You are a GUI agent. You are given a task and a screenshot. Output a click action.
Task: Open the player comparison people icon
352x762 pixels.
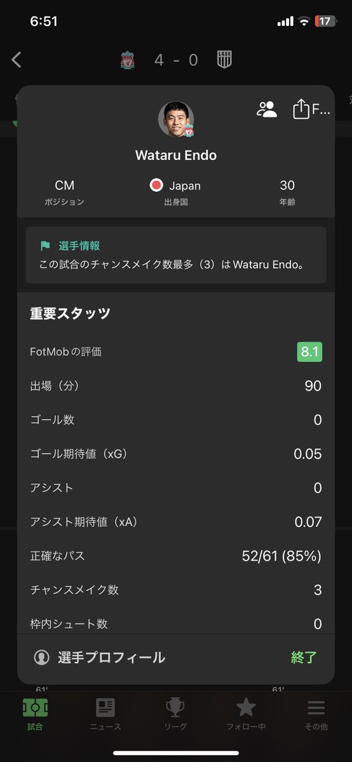coord(267,109)
